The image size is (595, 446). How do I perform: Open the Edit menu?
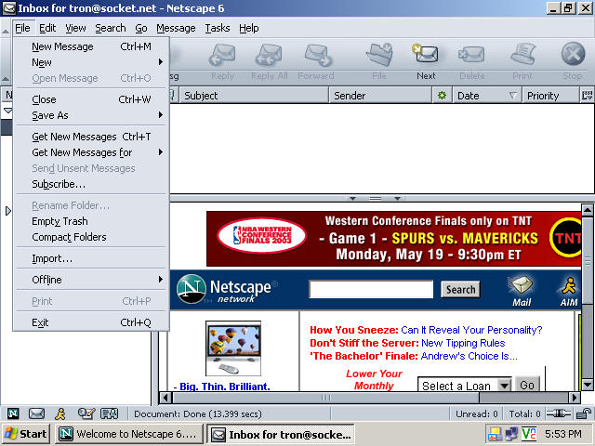tap(47, 28)
